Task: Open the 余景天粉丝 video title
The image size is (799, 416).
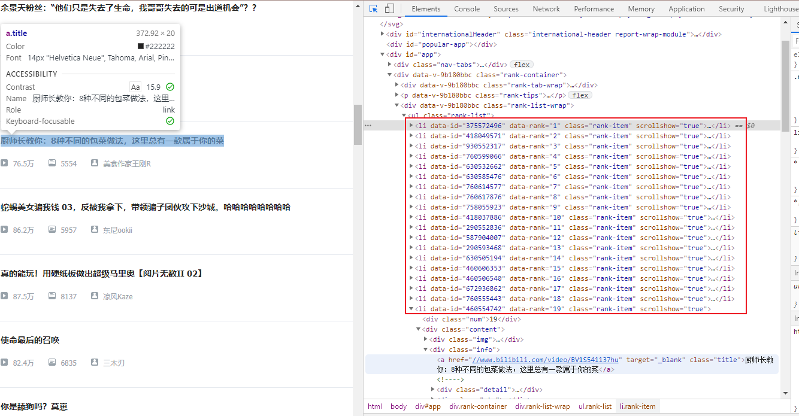Action: (x=129, y=8)
